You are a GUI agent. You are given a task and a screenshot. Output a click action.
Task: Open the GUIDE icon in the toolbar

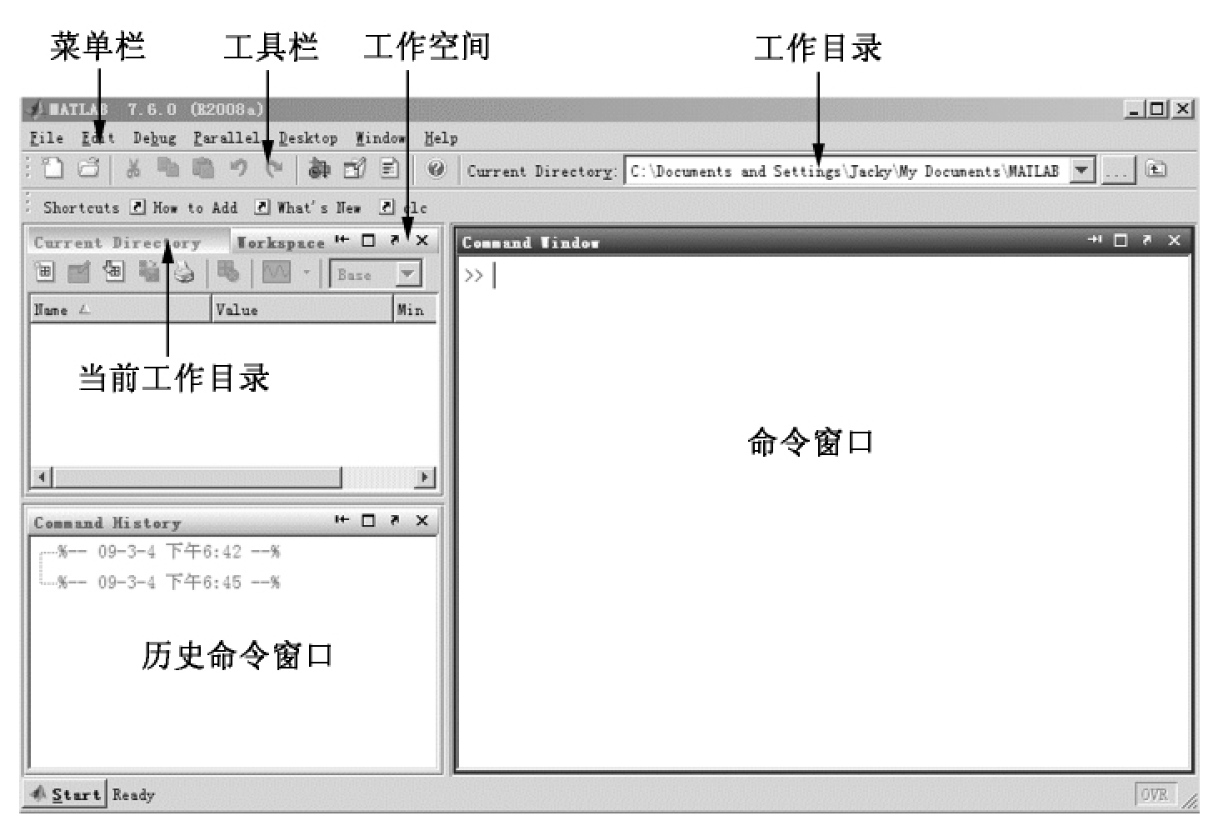[x=355, y=168]
